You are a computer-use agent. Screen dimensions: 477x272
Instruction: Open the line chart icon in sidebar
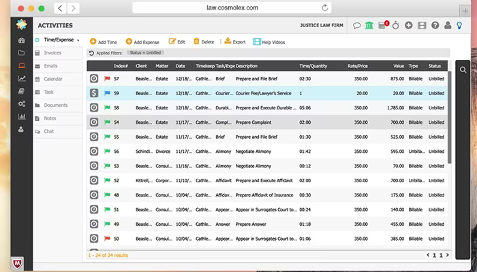(x=22, y=78)
